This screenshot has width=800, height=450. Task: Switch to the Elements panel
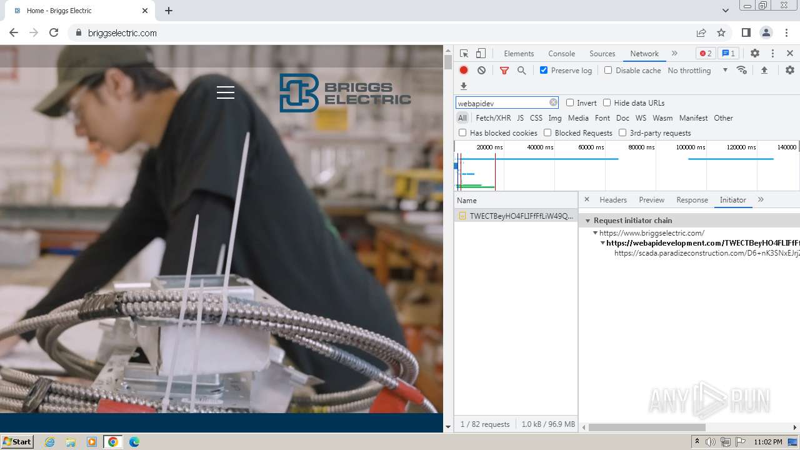pyautogui.click(x=519, y=54)
